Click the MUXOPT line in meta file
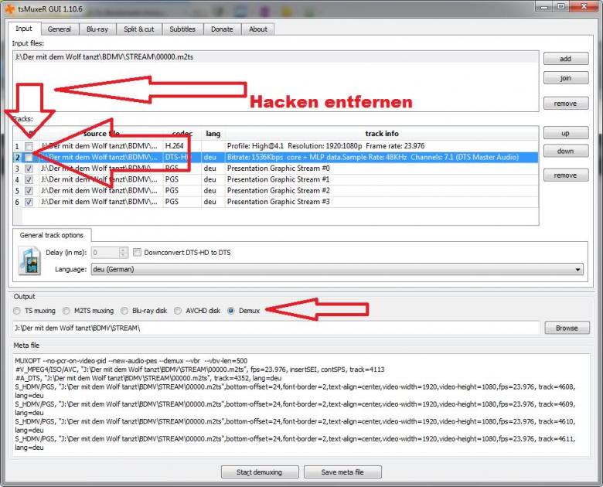 click(131, 361)
